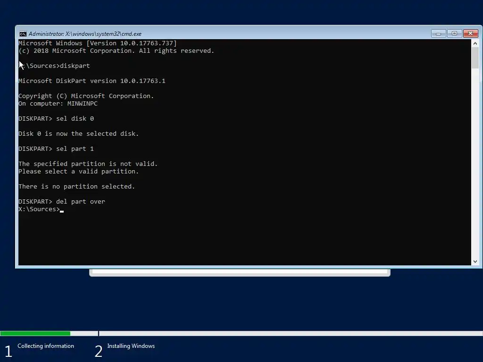Maximize the cmd.exe window

tap(454, 33)
